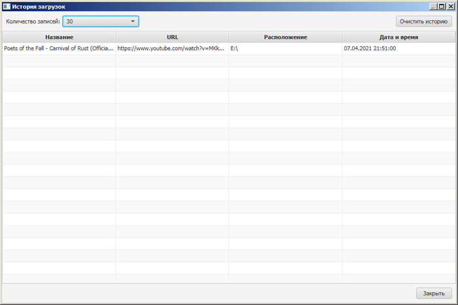The width and height of the screenshot is (458, 305).
Task: Minimize the История загрузок window
Action: (433, 7)
